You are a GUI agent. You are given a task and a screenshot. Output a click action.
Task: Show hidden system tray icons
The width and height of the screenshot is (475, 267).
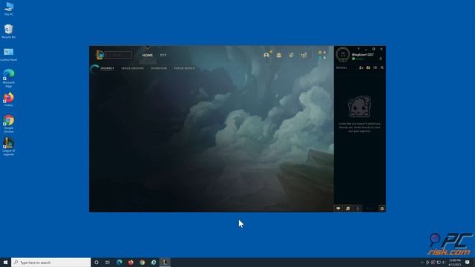point(422,263)
